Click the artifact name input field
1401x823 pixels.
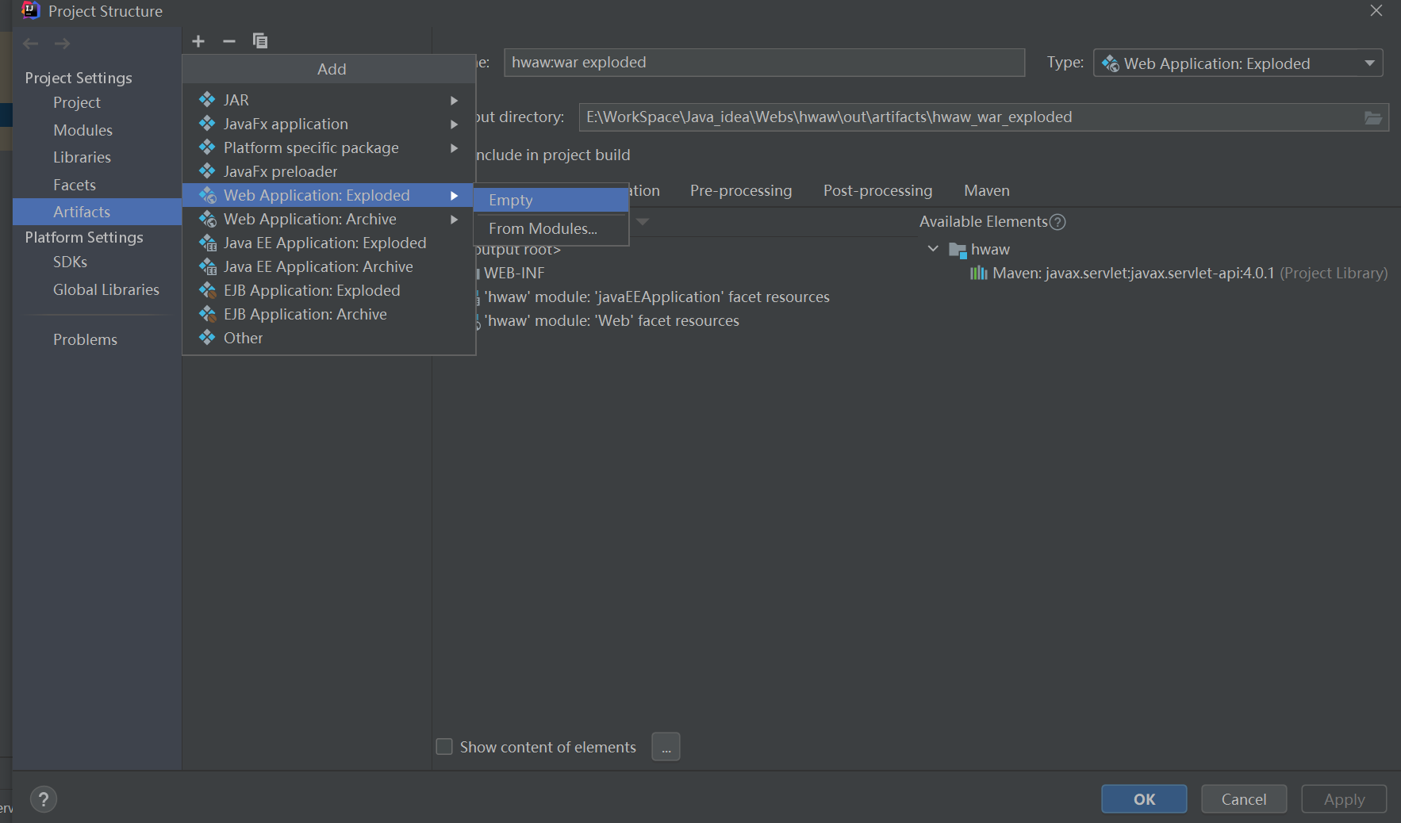[763, 63]
